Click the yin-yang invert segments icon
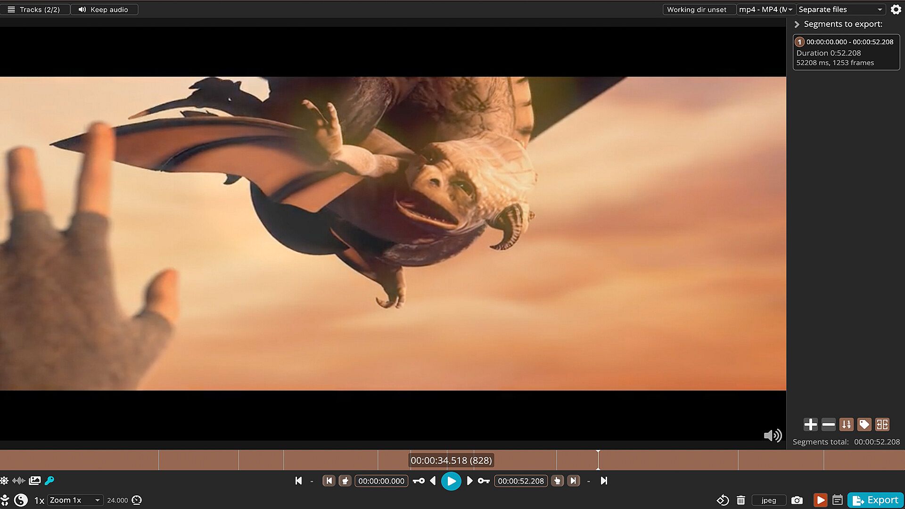The height and width of the screenshot is (509, 905). [21, 500]
